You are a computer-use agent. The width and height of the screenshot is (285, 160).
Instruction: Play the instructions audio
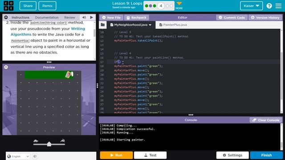coord(92,17)
